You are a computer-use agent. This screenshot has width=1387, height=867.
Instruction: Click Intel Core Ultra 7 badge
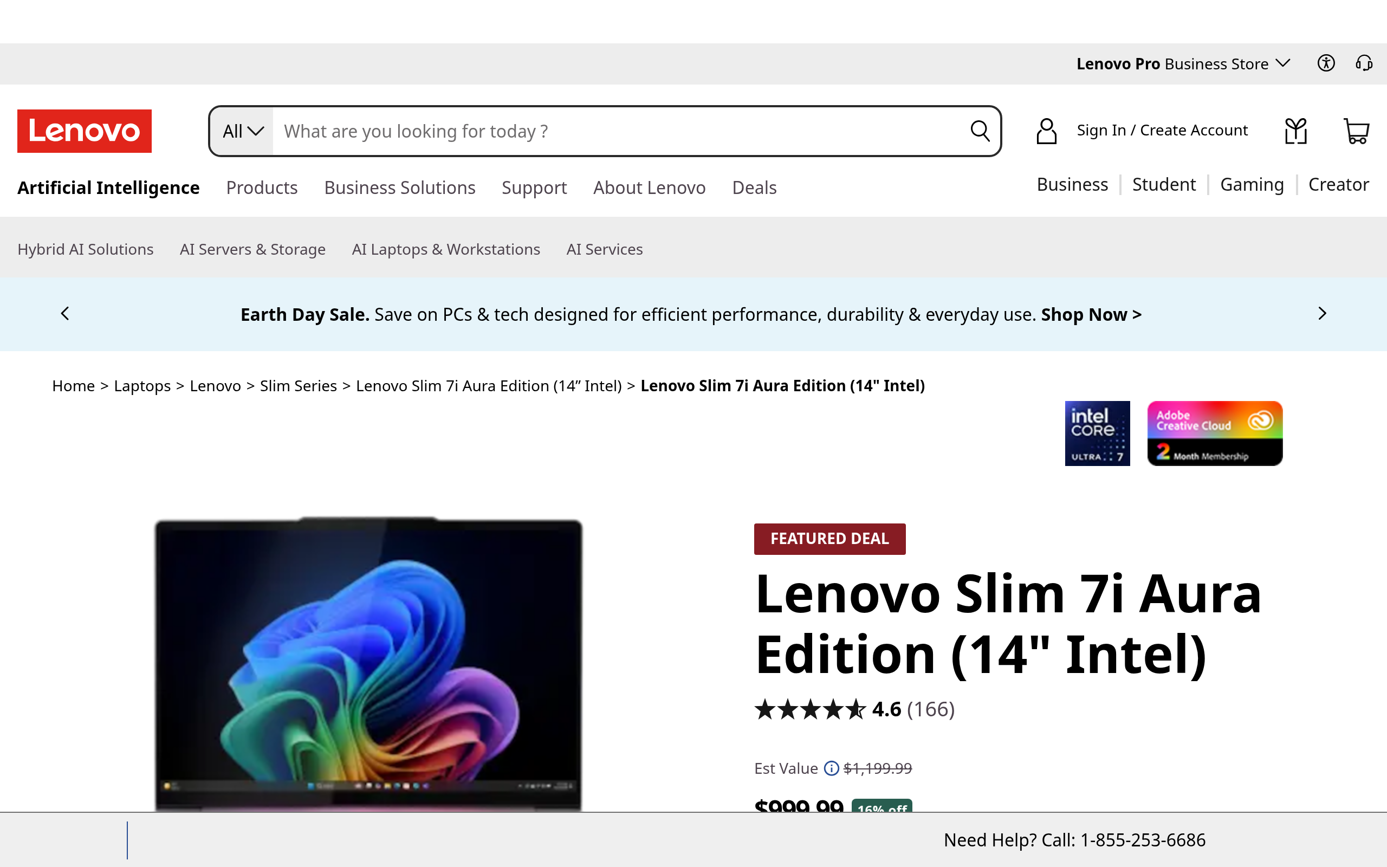point(1097,433)
